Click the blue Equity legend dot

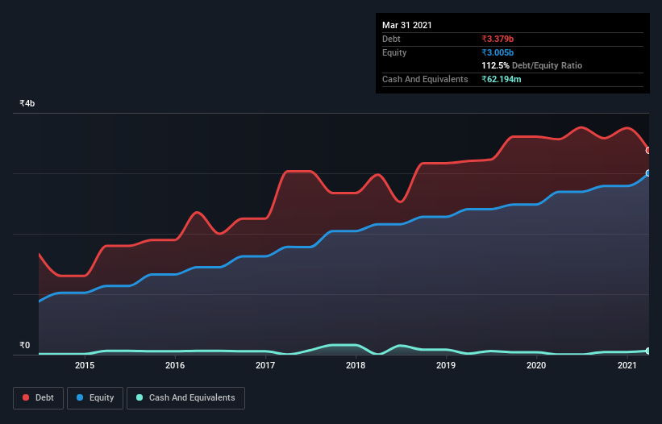coord(80,397)
